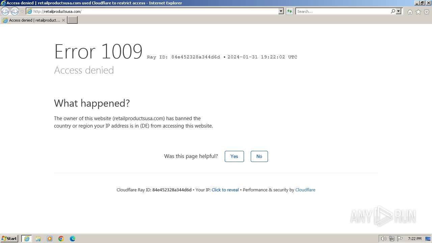This screenshot has width=432, height=243.
Task: Click the Internet Explorer logo in title bar
Action: point(3,3)
